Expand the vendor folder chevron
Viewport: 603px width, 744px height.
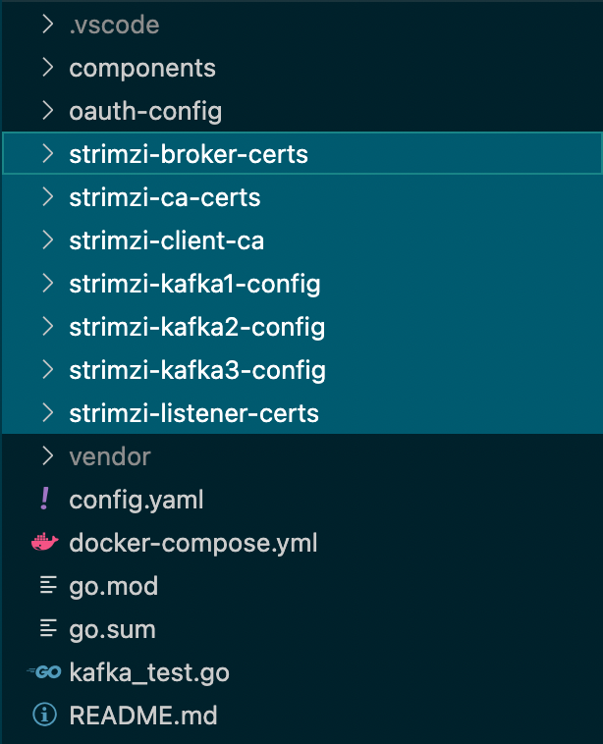pyautogui.click(x=46, y=456)
